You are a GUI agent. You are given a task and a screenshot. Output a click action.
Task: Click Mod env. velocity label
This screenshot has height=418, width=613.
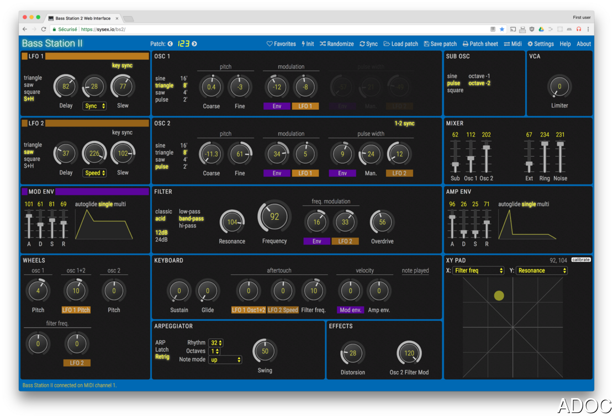click(350, 310)
